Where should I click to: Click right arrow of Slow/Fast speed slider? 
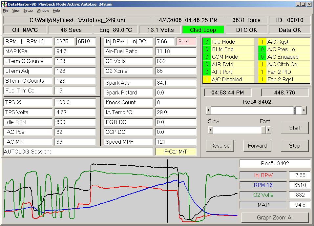tap(269, 130)
